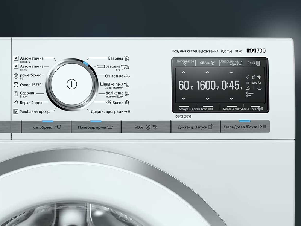Select the Сорочки shirt icon

pos(16,93)
